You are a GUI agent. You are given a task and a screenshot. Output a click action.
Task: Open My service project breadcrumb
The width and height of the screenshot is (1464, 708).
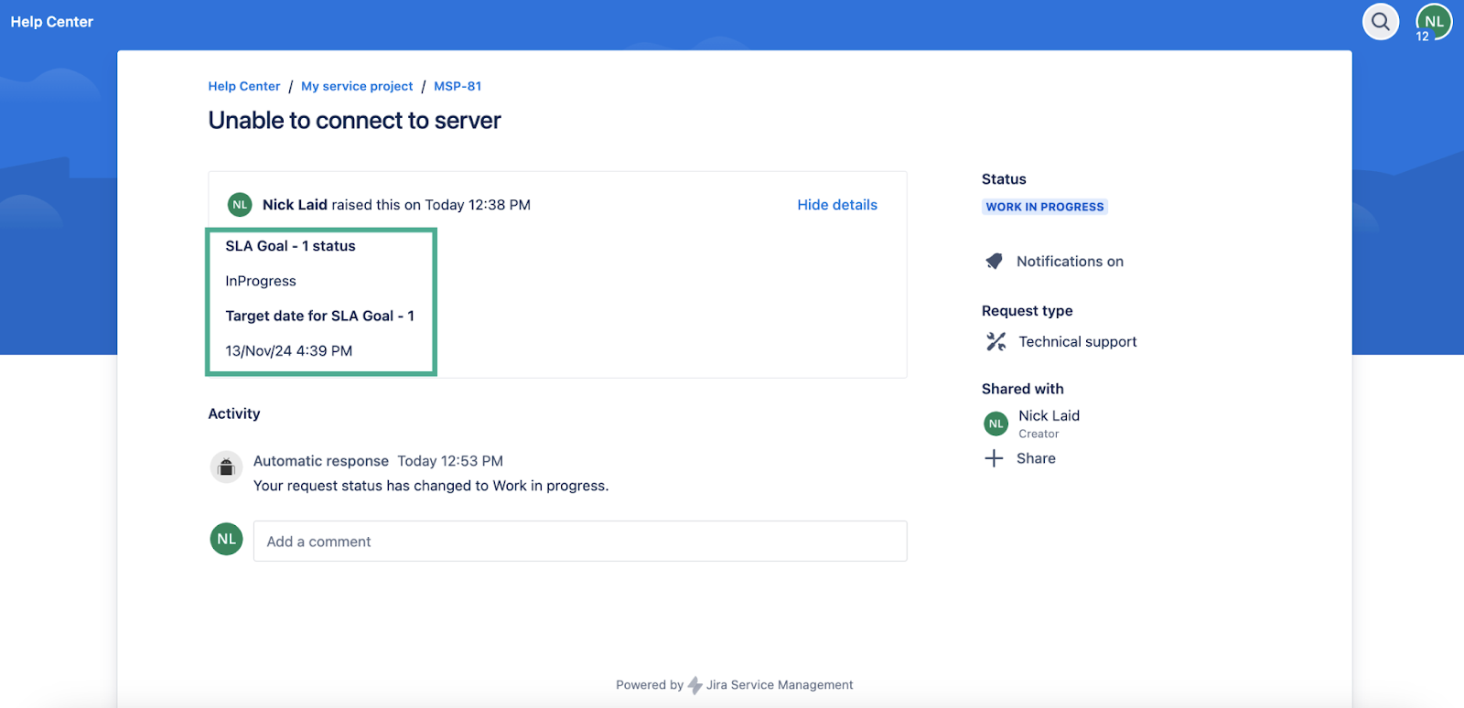(357, 86)
